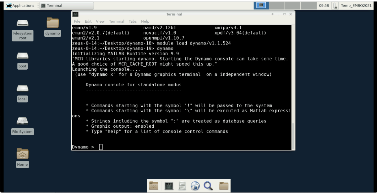Select the Home folder desktop icon
The height and width of the screenshot is (193, 377).
click(22, 157)
